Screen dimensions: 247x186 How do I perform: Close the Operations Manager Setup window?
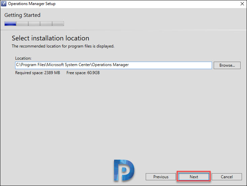coord(242,4)
